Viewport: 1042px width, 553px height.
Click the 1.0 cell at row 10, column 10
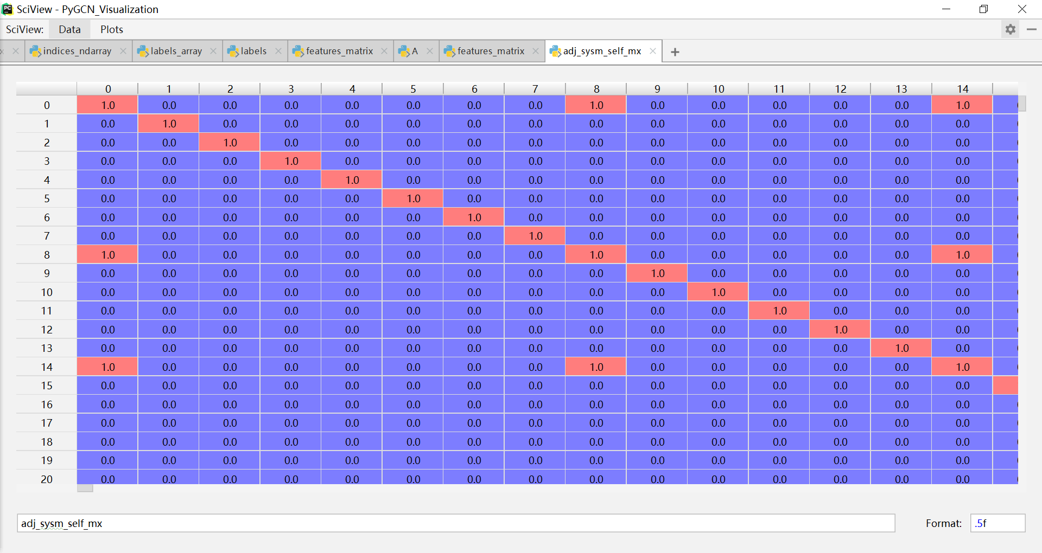click(x=718, y=292)
